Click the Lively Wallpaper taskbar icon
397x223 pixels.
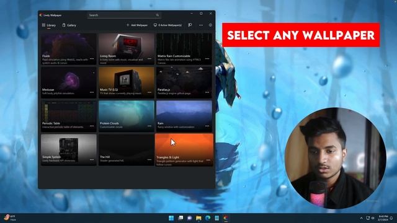226,218
